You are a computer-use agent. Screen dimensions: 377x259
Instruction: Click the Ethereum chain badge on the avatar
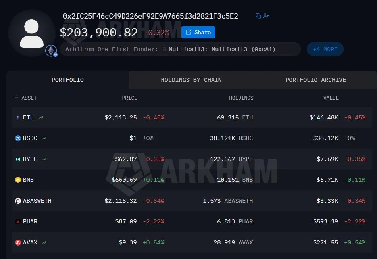51,51
